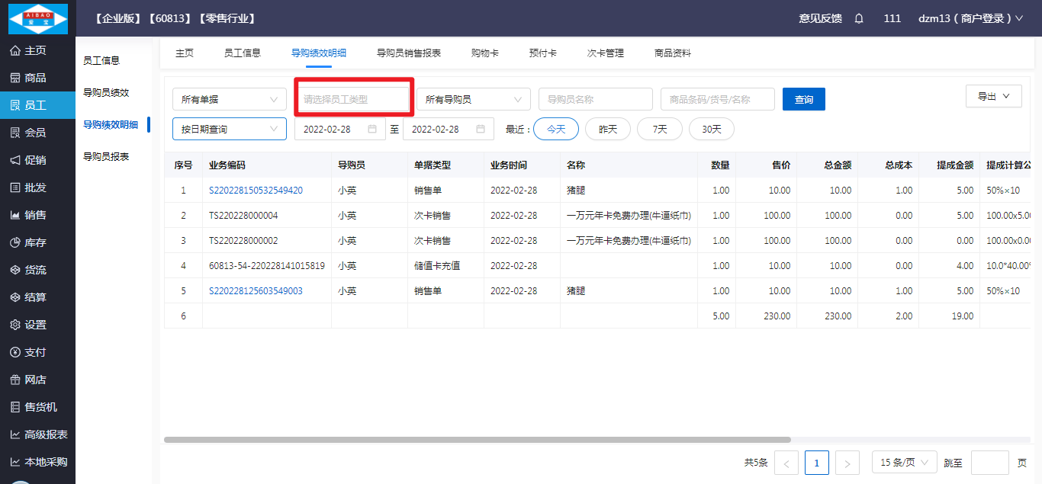Click the notification bell icon

tap(859, 18)
